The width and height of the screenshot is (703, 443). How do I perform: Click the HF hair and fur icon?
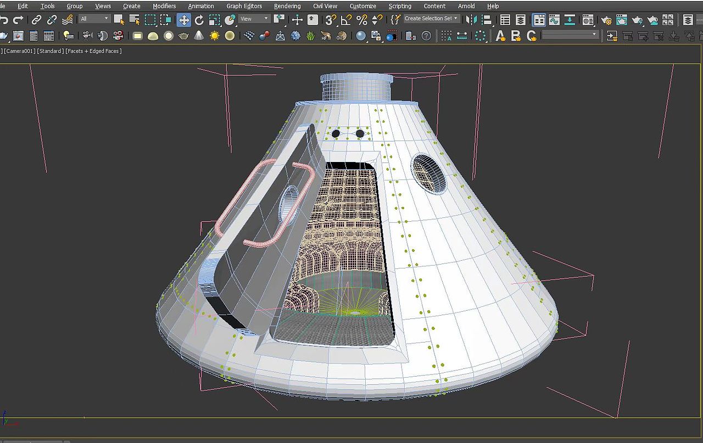click(x=326, y=36)
